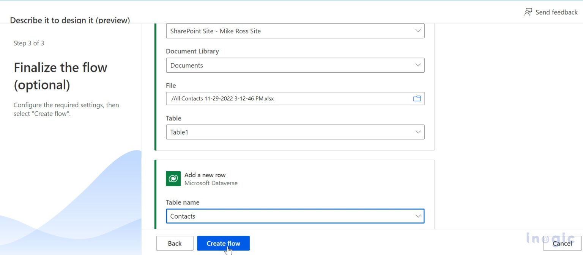This screenshot has width=583, height=255.
Task: Select the Add a new row action title
Action: 205,175
